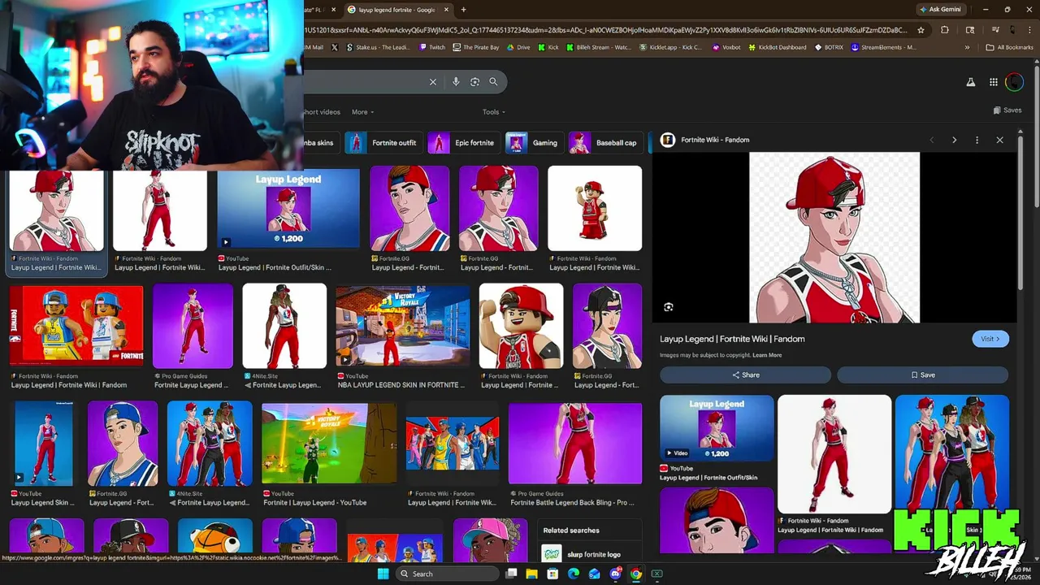Open Twitch bookmark
This screenshot has width=1040, height=585.
(x=433, y=47)
